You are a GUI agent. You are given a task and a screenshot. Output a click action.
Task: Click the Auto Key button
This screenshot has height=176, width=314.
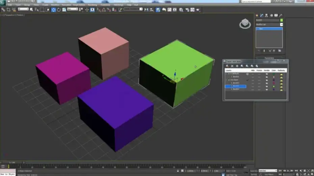coord(254,171)
